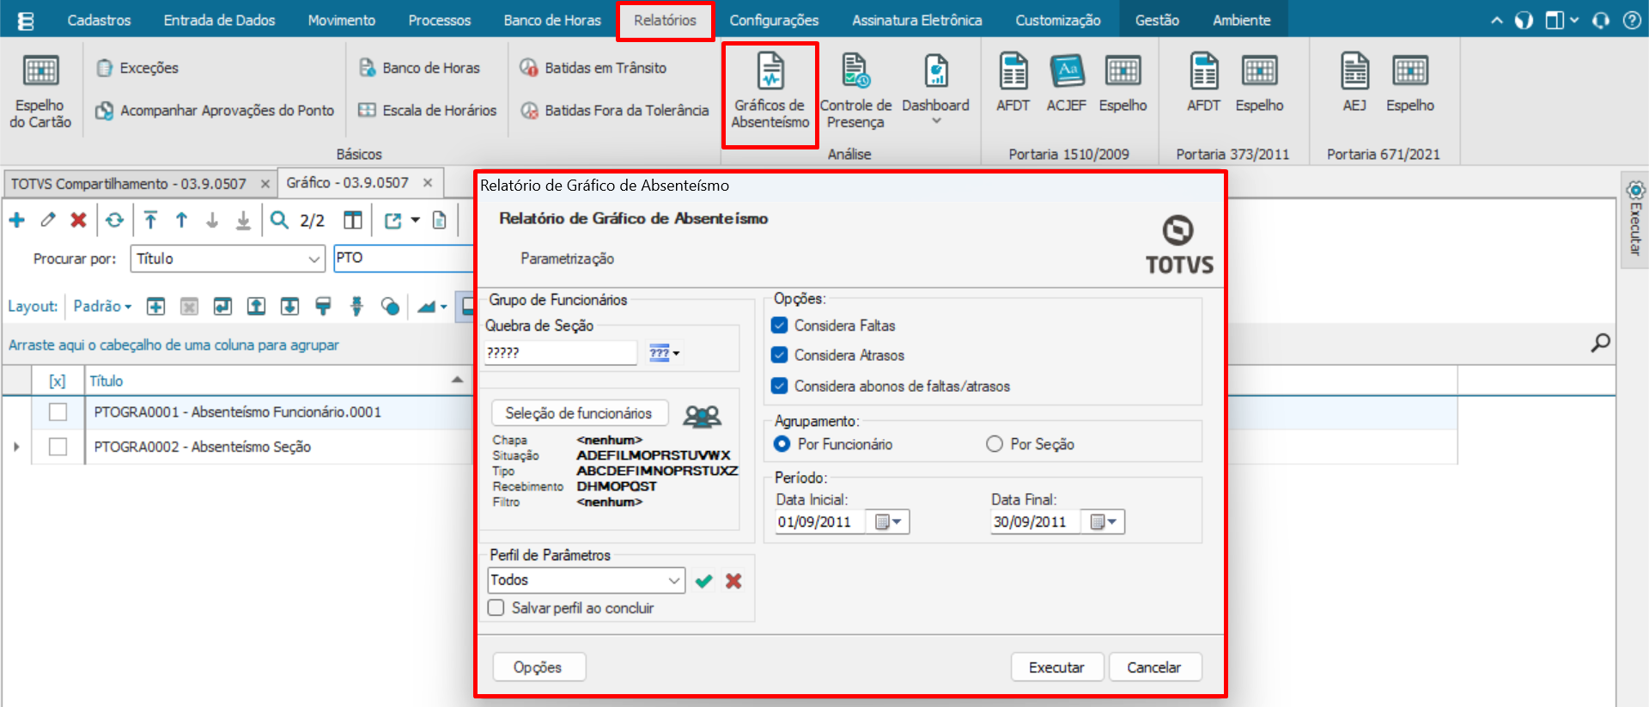Enable Salvar perfil ao concluir
Viewport: 1649px width, 707px height.
pyautogui.click(x=496, y=608)
